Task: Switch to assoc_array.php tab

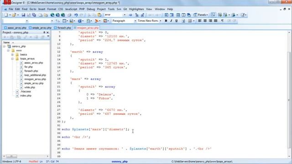Action: coord(15,28)
